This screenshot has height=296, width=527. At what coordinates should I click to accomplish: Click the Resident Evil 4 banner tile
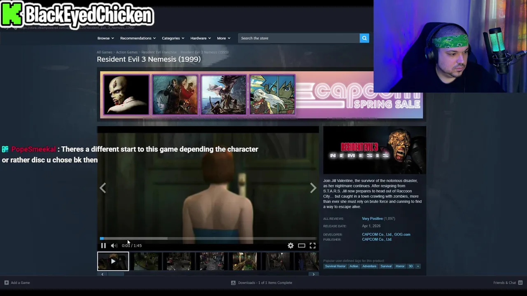click(175, 95)
